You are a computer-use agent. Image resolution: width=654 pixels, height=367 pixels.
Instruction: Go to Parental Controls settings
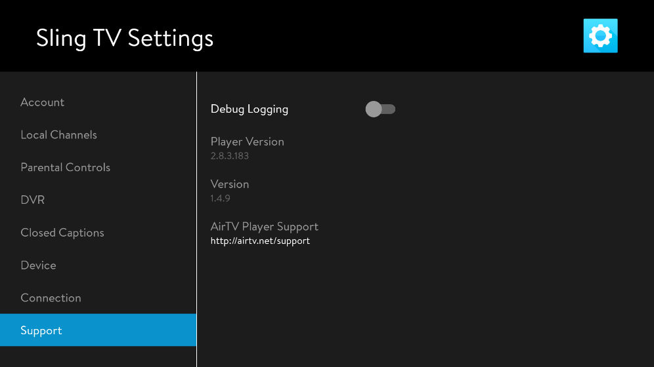[x=65, y=168]
